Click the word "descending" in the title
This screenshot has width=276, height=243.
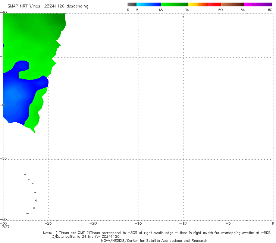pyautogui.click(x=78, y=6)
